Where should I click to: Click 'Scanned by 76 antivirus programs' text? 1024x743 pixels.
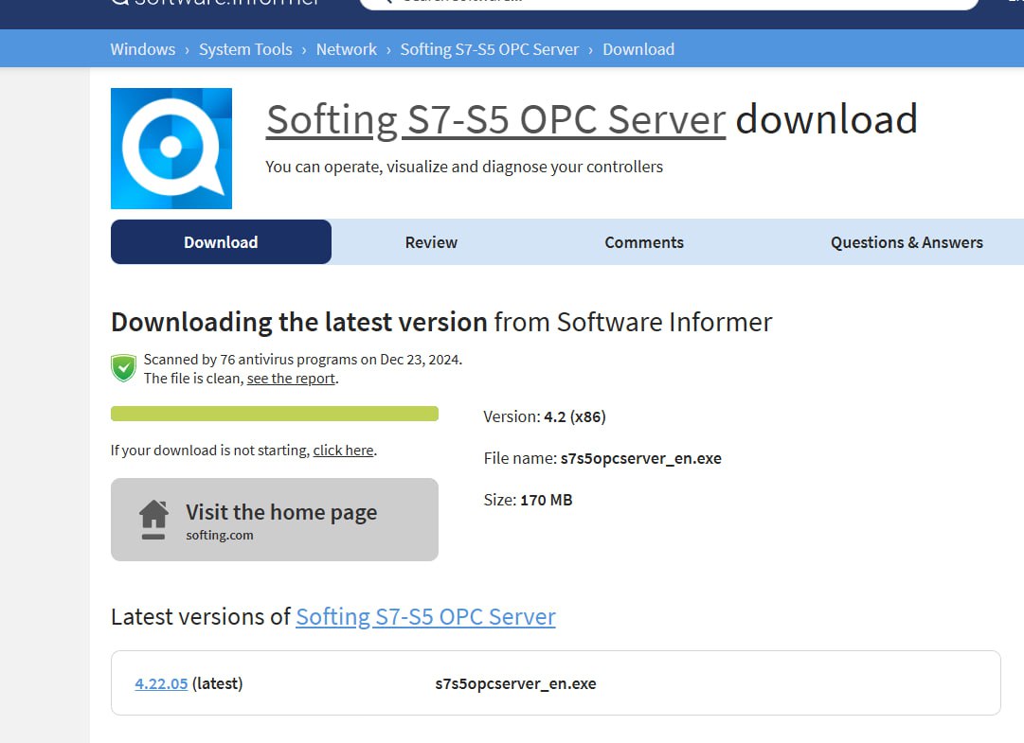click(x=302, y=360)
